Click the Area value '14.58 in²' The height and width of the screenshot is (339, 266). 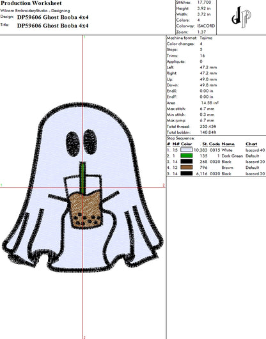[210, 103]
